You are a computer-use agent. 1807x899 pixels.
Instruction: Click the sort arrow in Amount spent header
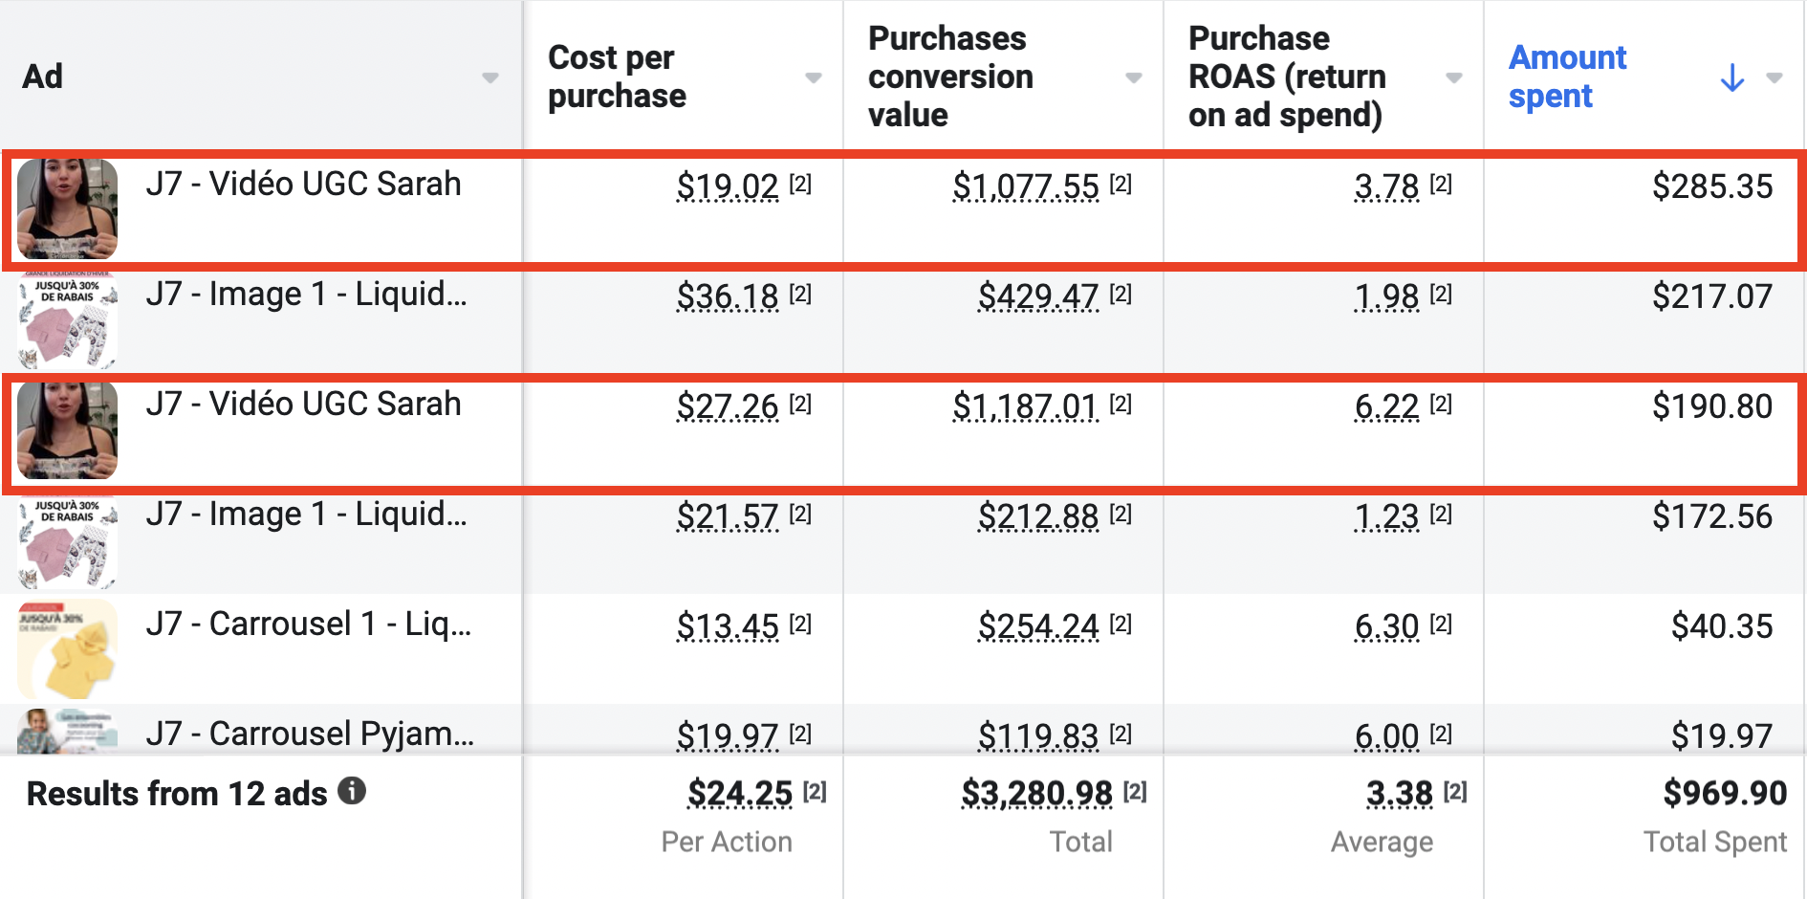(1731, 77)
